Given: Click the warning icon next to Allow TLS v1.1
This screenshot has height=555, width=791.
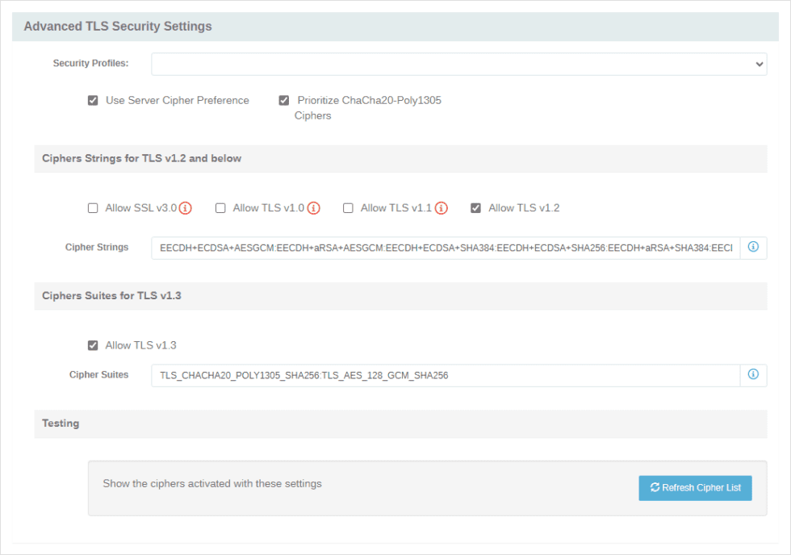Looking at the screenshot, I should pos(442,207).
